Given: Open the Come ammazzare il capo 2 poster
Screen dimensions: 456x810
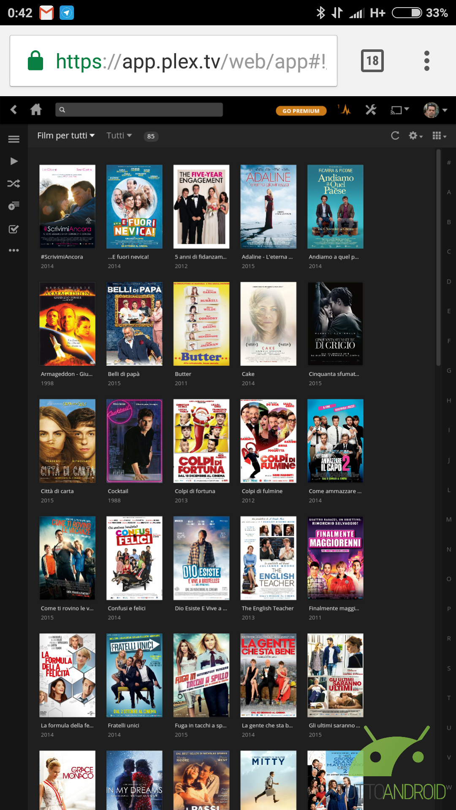Looking at the screenshot, I should pyautogui.click(x=335, y=441).
